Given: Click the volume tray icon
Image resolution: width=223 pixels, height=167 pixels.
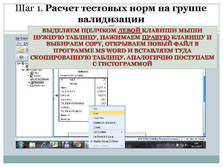Looking at the screenshot, I should click(x=186, y=145).
